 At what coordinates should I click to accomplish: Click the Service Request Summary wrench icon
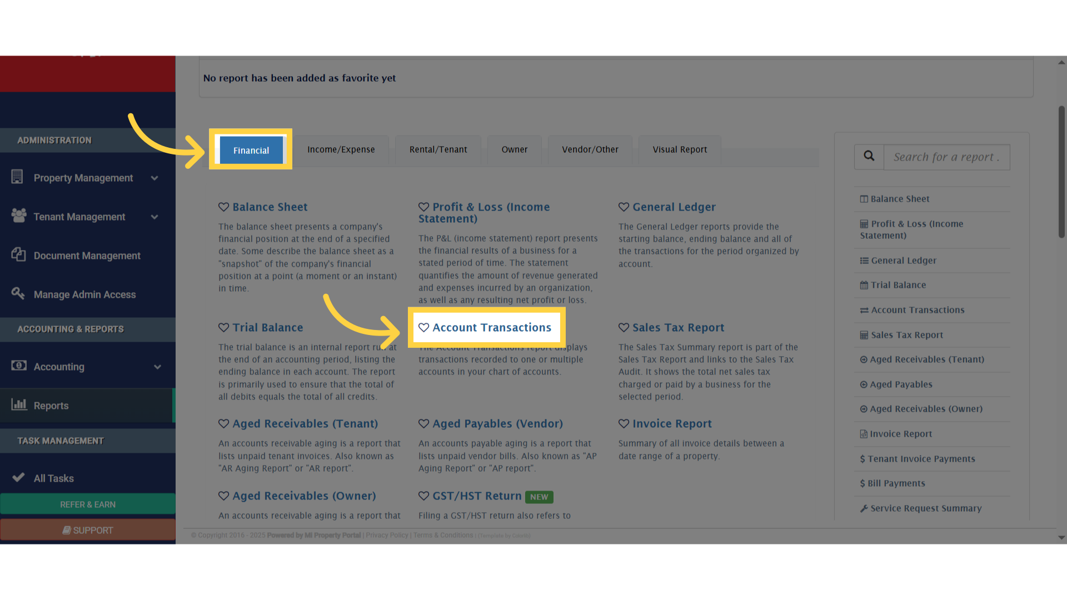(x=863, y=508)
